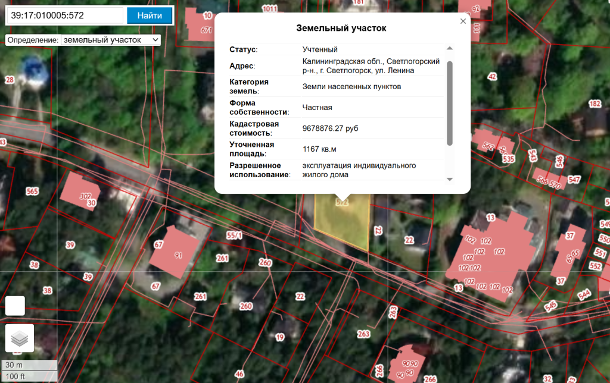The height and width of the screenshot is (383, 610).
Task: Select parcel labeled 565 on the map
Action: coord(32,191)
